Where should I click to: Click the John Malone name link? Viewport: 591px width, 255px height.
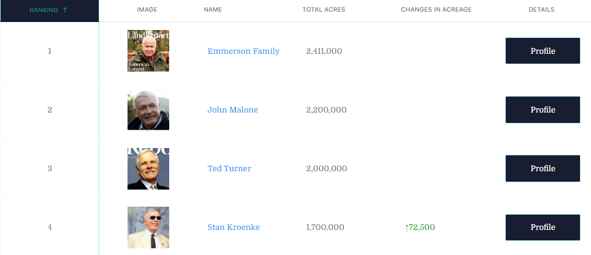pos(232,110)
